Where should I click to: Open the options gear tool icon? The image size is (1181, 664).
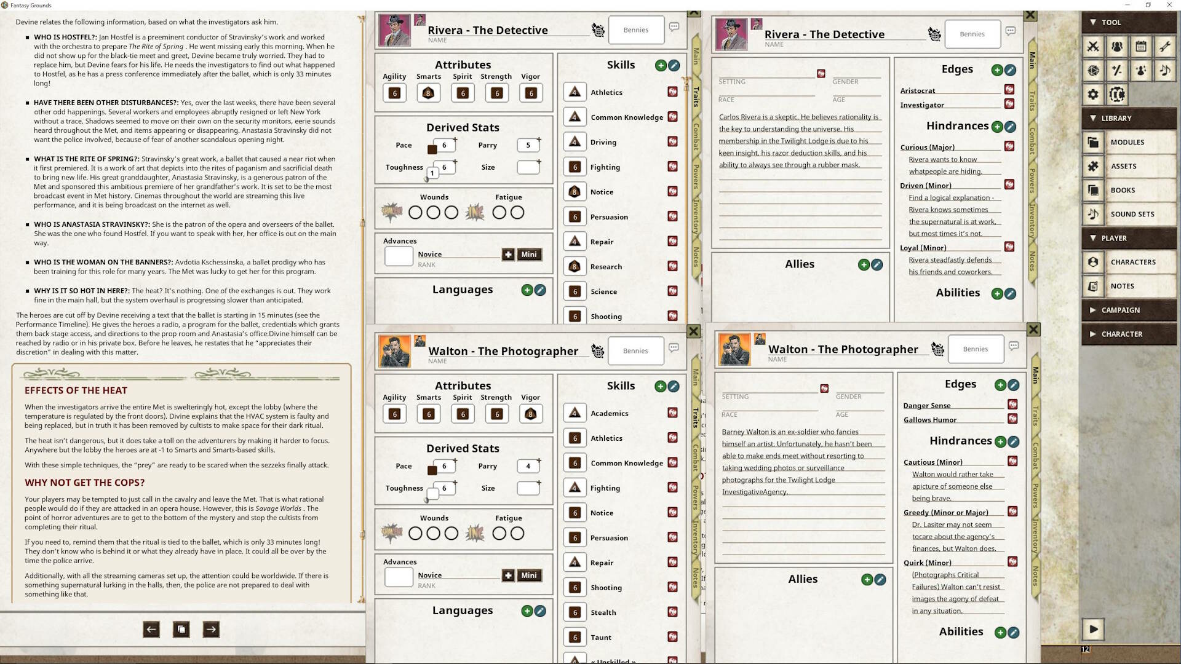point(1093,94)
